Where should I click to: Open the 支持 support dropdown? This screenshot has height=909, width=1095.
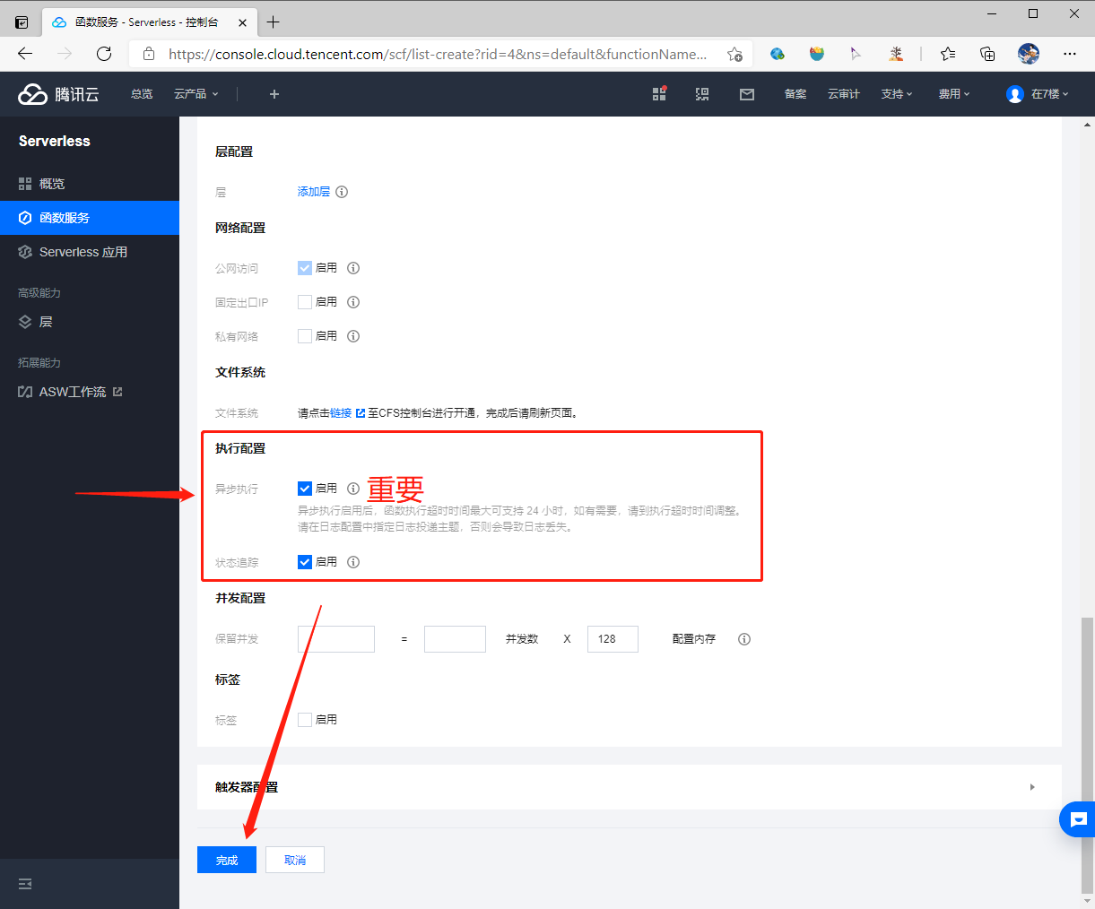tap(896, 93)
